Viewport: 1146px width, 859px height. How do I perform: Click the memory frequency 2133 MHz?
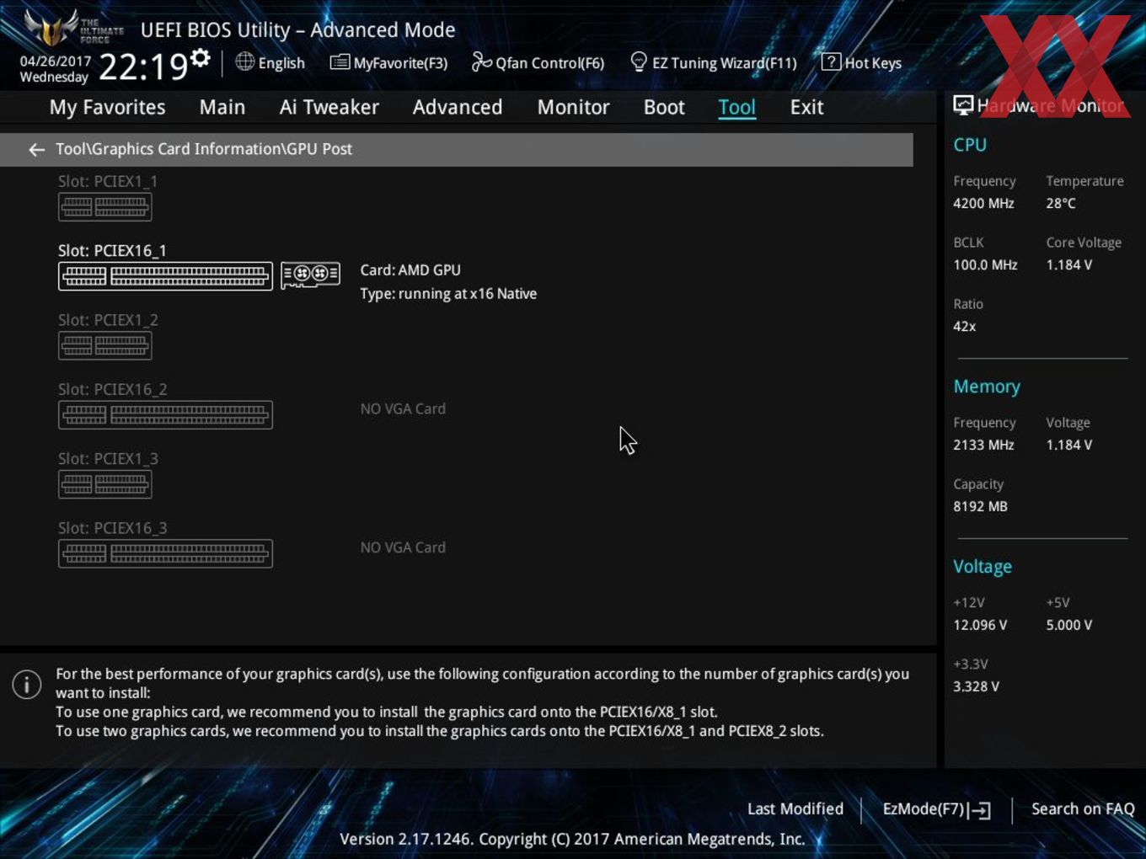(x=983, y=445)
